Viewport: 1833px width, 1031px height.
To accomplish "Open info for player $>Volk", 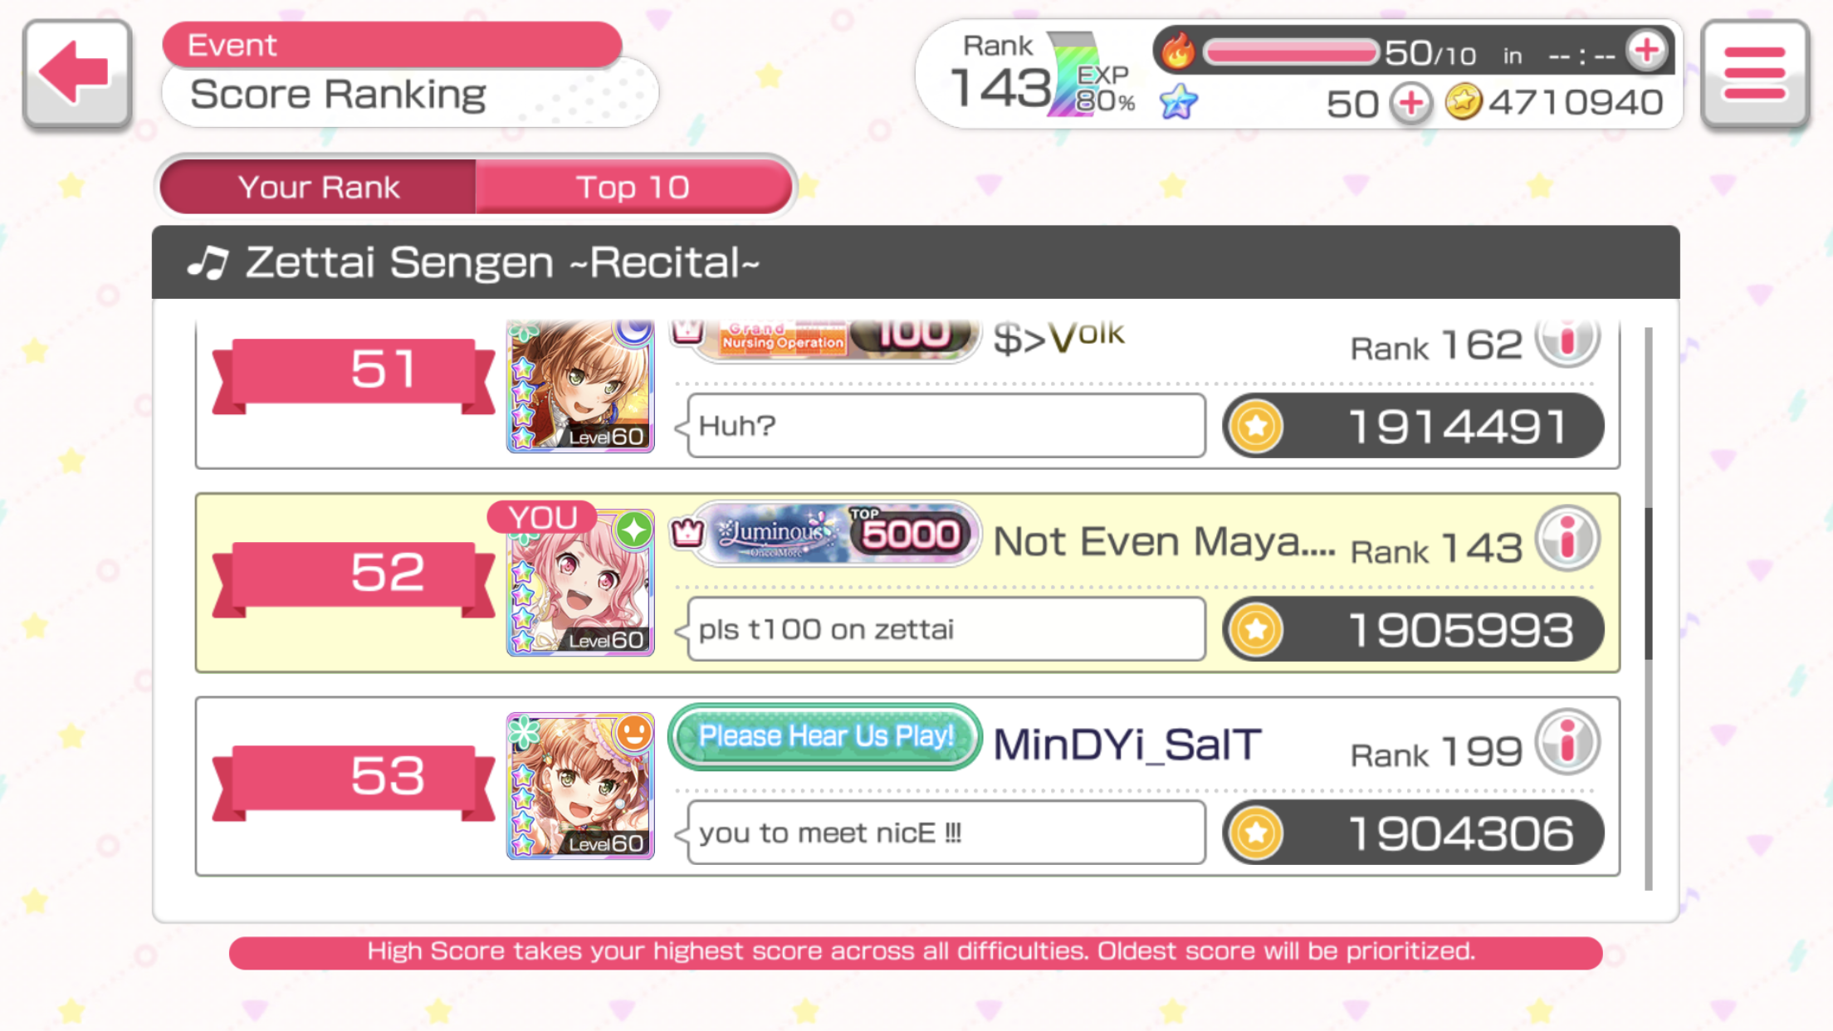I will tap(1567, 340).
